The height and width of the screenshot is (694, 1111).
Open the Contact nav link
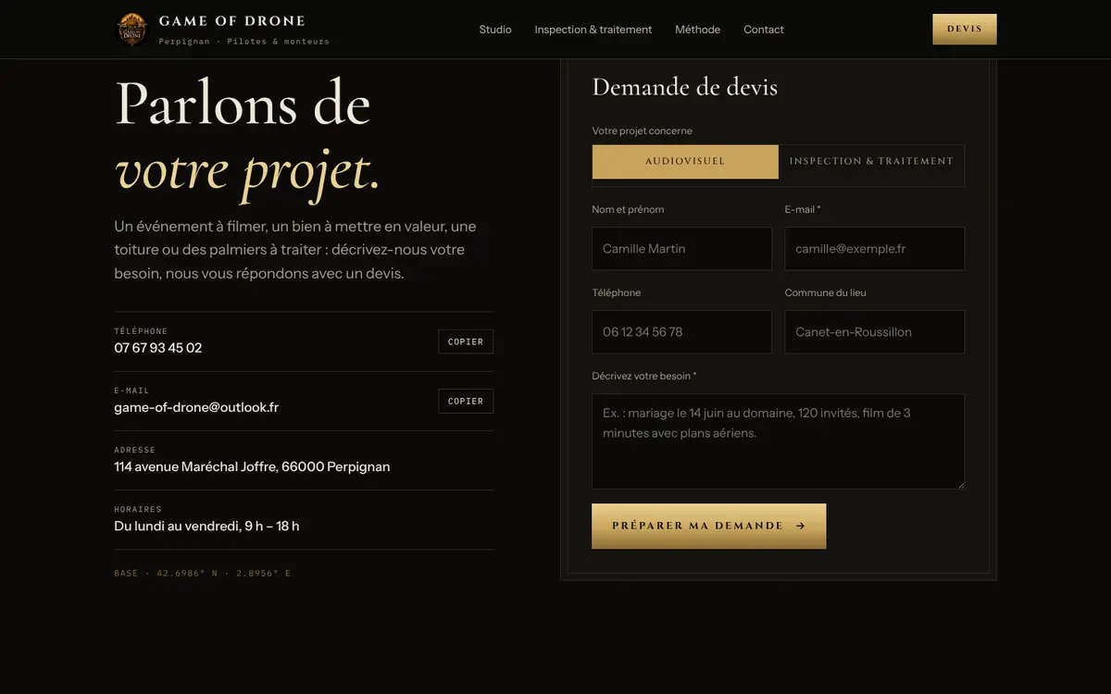[764, 30]
